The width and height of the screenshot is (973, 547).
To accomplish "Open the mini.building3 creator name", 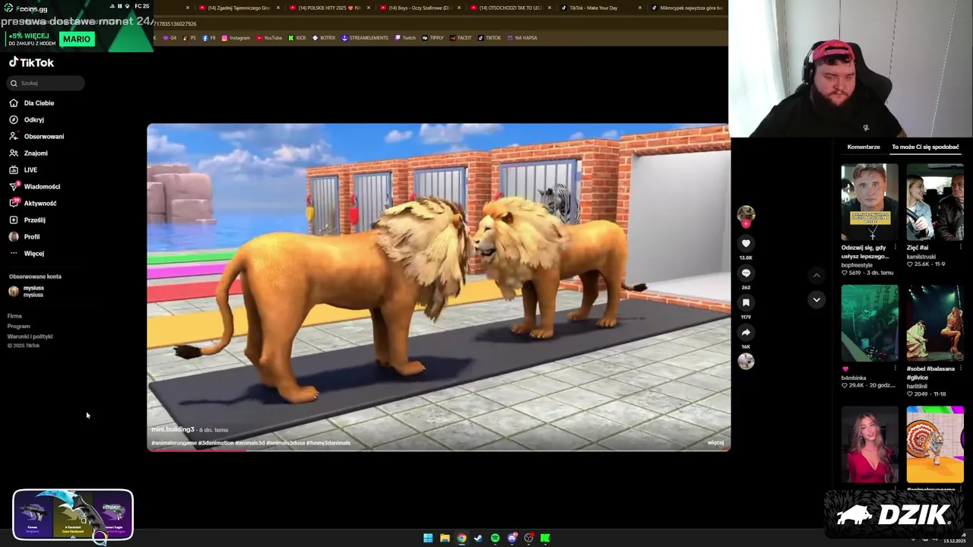I will tap(173, 429).
